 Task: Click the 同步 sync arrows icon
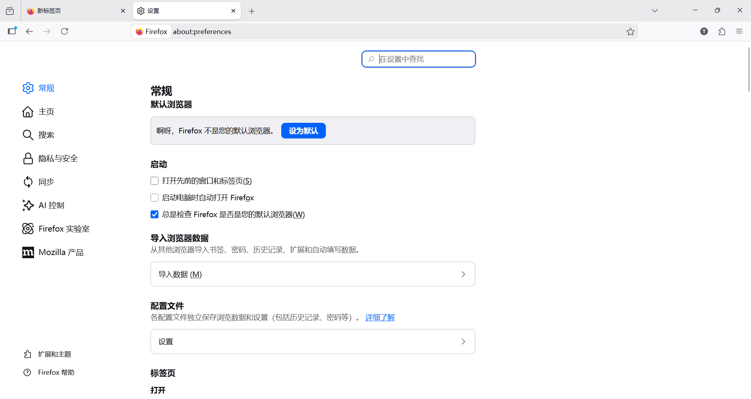coord(28,182)
